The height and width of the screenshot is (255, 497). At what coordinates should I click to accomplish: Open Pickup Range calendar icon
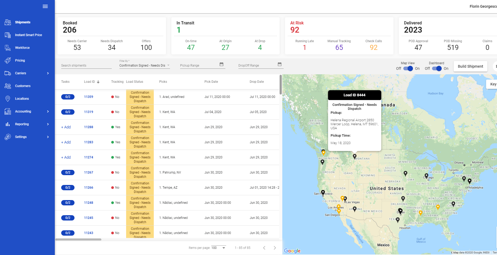point(221,64)
